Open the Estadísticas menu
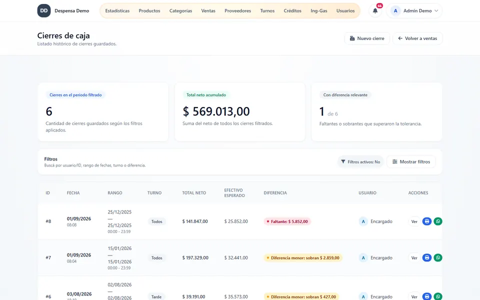 (x=117, y=10)
